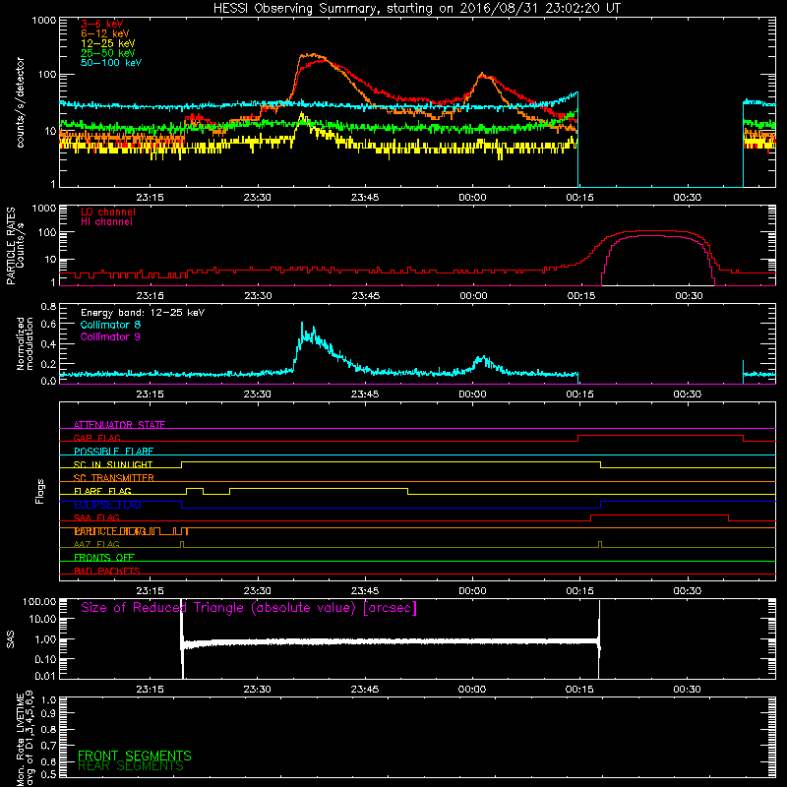The image size is (787, 787).
Task: Click the LO channel legend label
Action: (108, 212)
